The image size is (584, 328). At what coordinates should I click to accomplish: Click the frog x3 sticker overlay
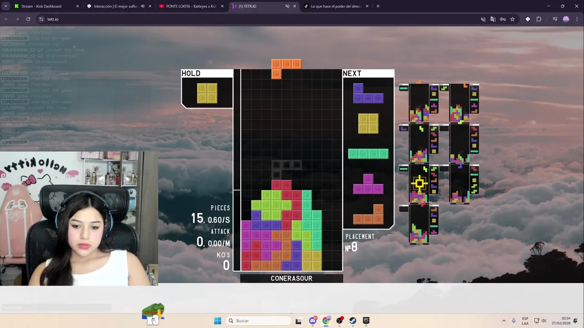coord(153,314)
